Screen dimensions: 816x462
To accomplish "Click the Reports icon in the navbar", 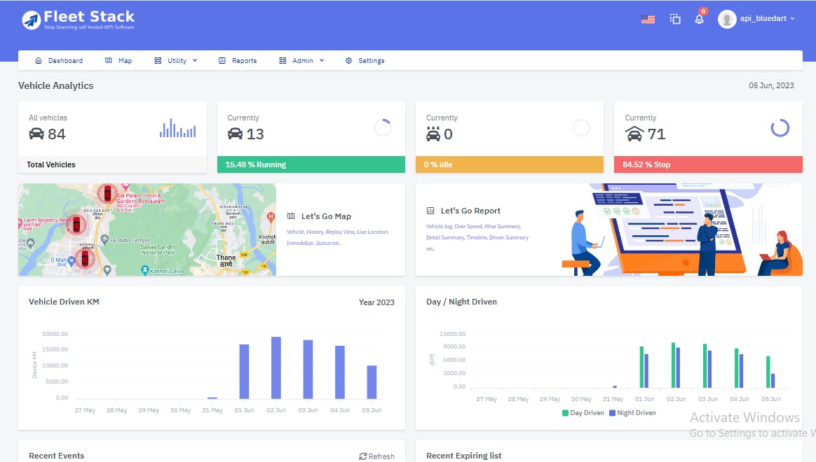I will click(224, 60).
